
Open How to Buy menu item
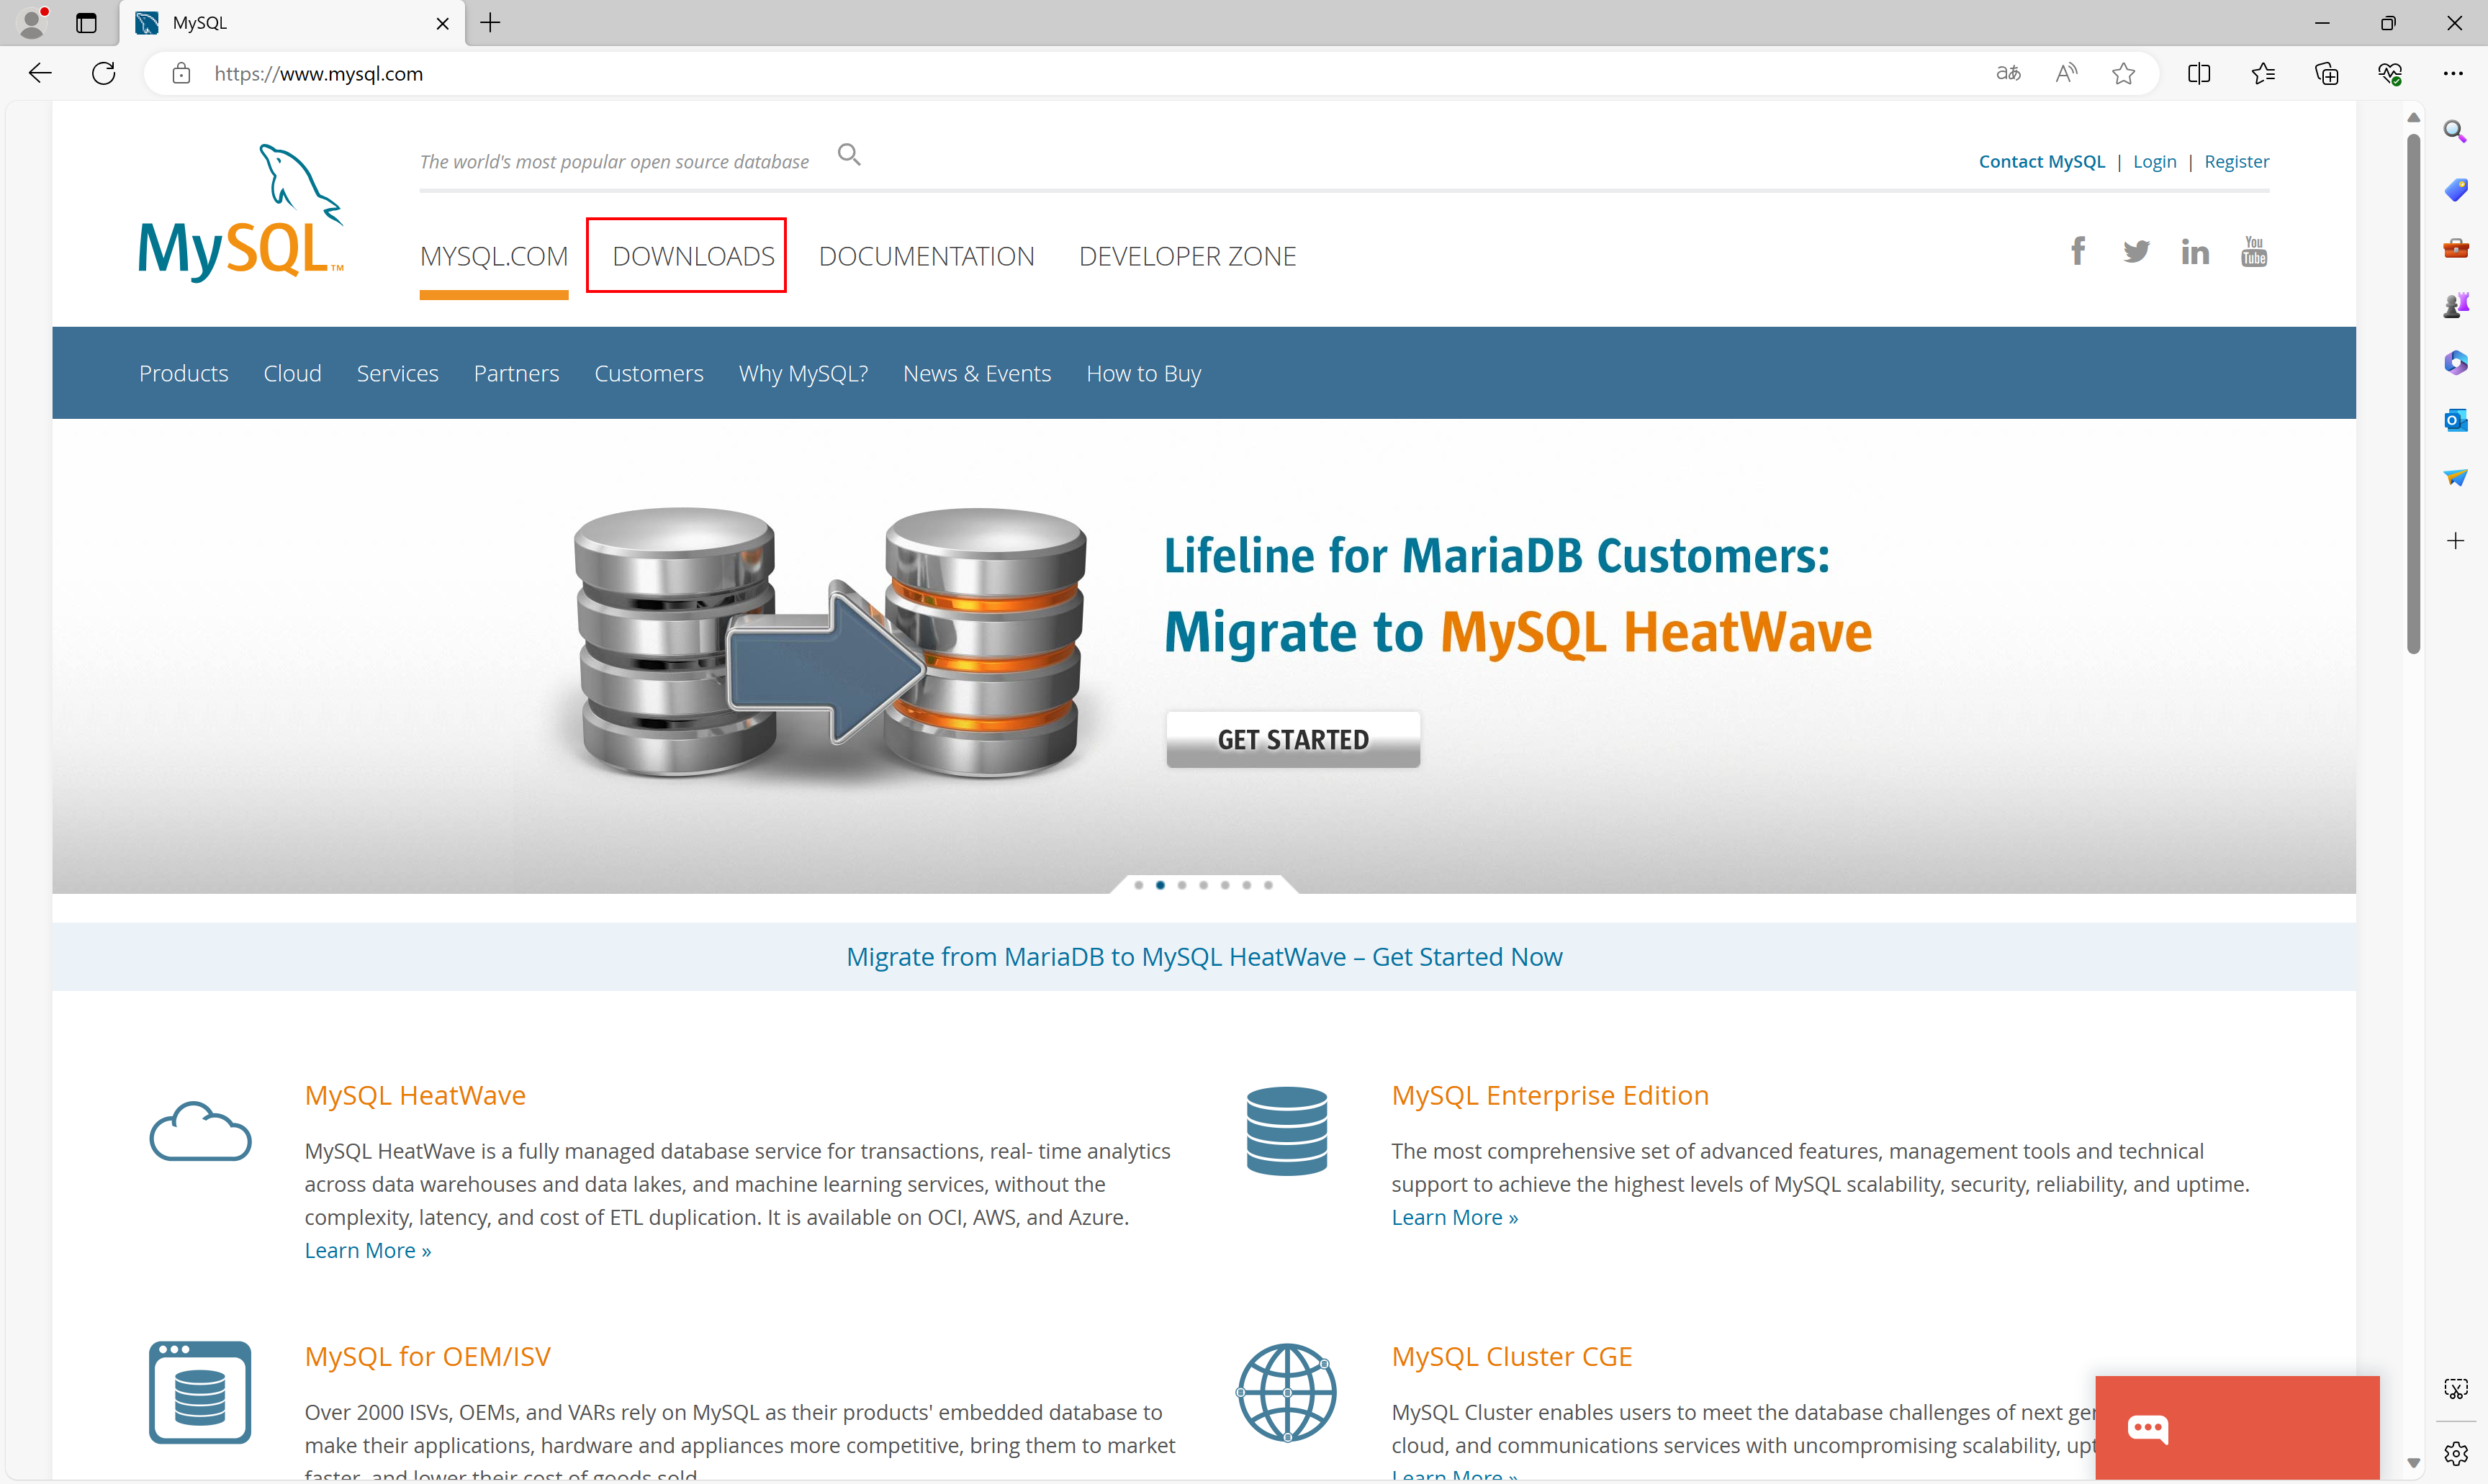point(1144,373)
